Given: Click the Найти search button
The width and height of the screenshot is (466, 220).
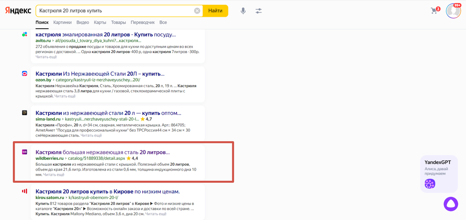Looking at the screenshot, I should (x=216, y=11).
